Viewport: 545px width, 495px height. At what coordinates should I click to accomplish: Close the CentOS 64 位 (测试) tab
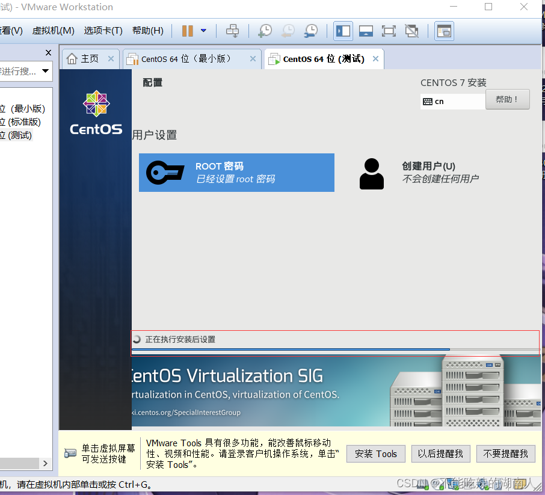[376, 59]
